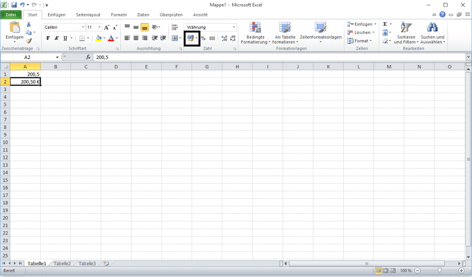Click the blue Help question mark icon
Image resolution: width=472 pixels, height=277 pixels.
click(x=442, y=15)
